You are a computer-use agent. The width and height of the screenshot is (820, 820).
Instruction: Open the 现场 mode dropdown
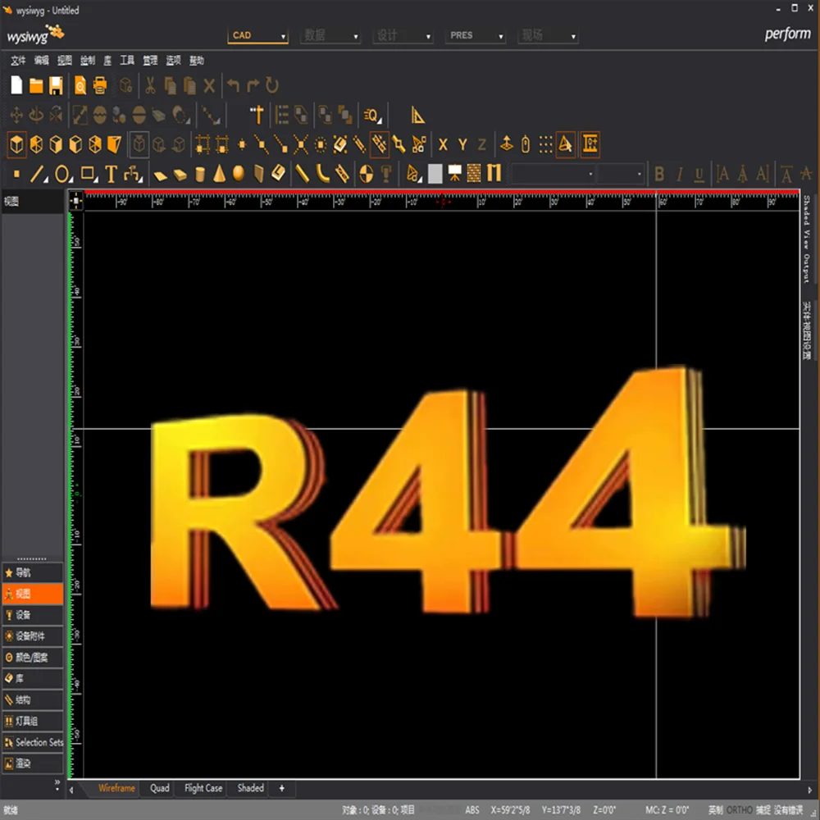pos(548,35)
